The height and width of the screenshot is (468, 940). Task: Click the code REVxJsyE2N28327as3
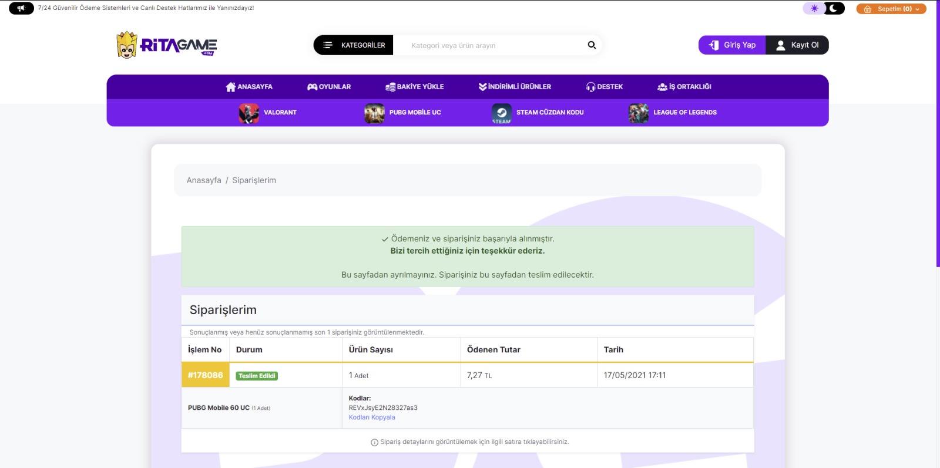tap(383, 408)
